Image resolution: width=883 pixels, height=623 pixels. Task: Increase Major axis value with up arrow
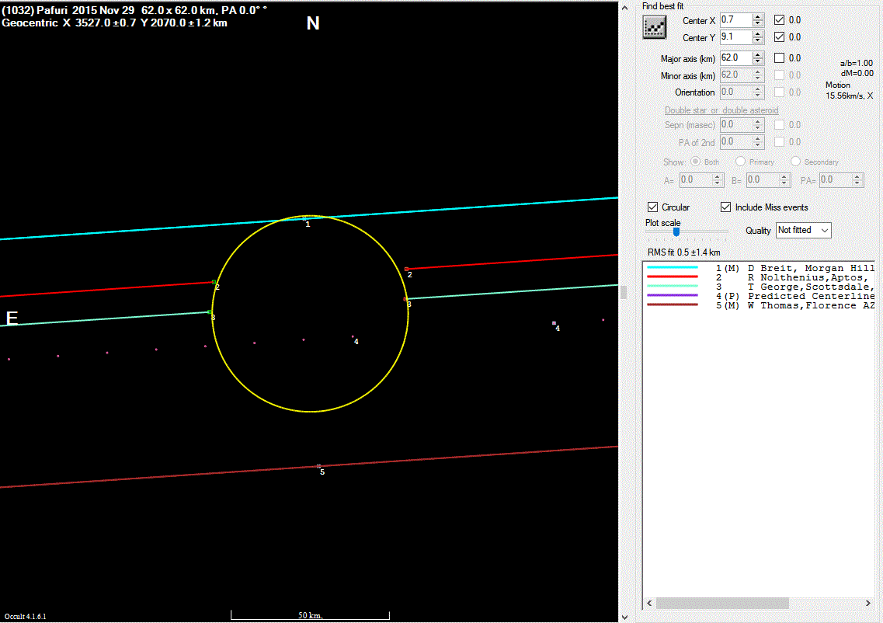coord(758,54)
